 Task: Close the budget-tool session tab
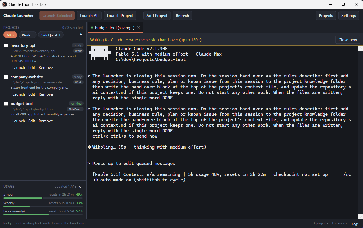(x=138, y=28)
